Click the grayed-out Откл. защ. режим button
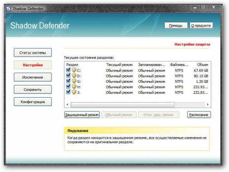The image size is (229, 172). tap(158, 115)
